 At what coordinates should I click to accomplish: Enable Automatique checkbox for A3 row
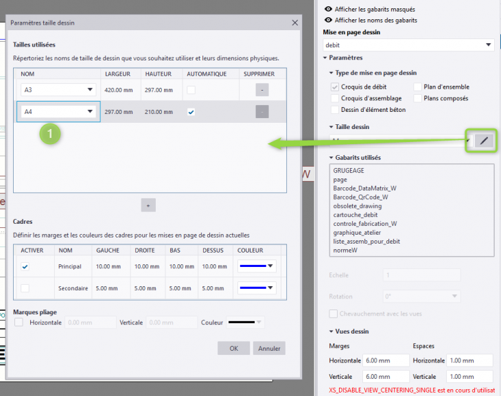pyautogui.click(x=191, y=90)
